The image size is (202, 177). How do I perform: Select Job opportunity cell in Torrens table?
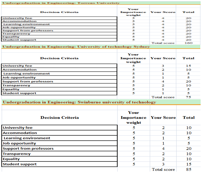(x=59, y=27)
